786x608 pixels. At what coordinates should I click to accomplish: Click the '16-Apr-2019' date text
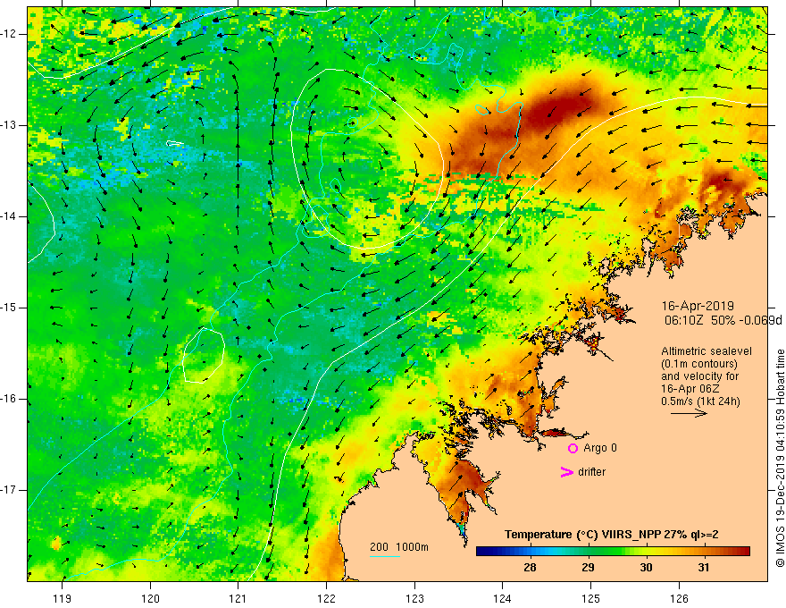click(698, 306)
